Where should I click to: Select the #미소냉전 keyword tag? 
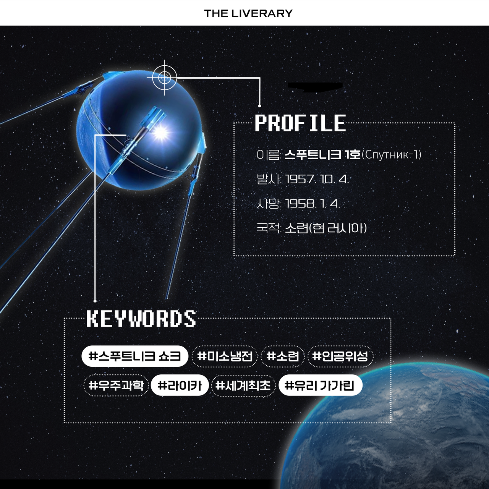[225, 356]
